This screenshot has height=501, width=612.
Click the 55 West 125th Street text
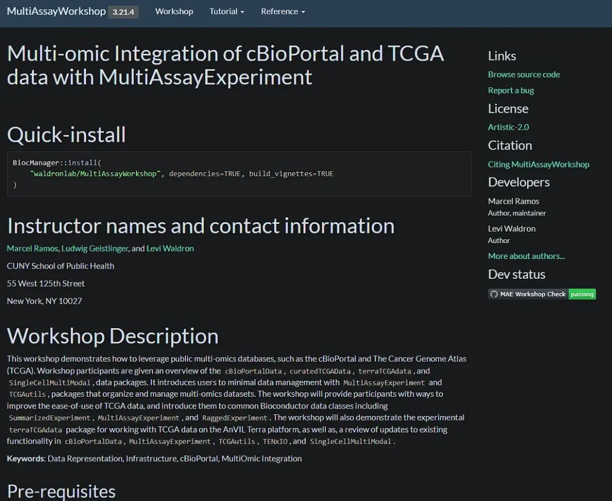click(46, 283)
